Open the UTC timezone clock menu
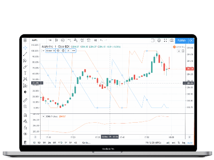The height and width of the screenshot is (160, 214). point(153,143)
